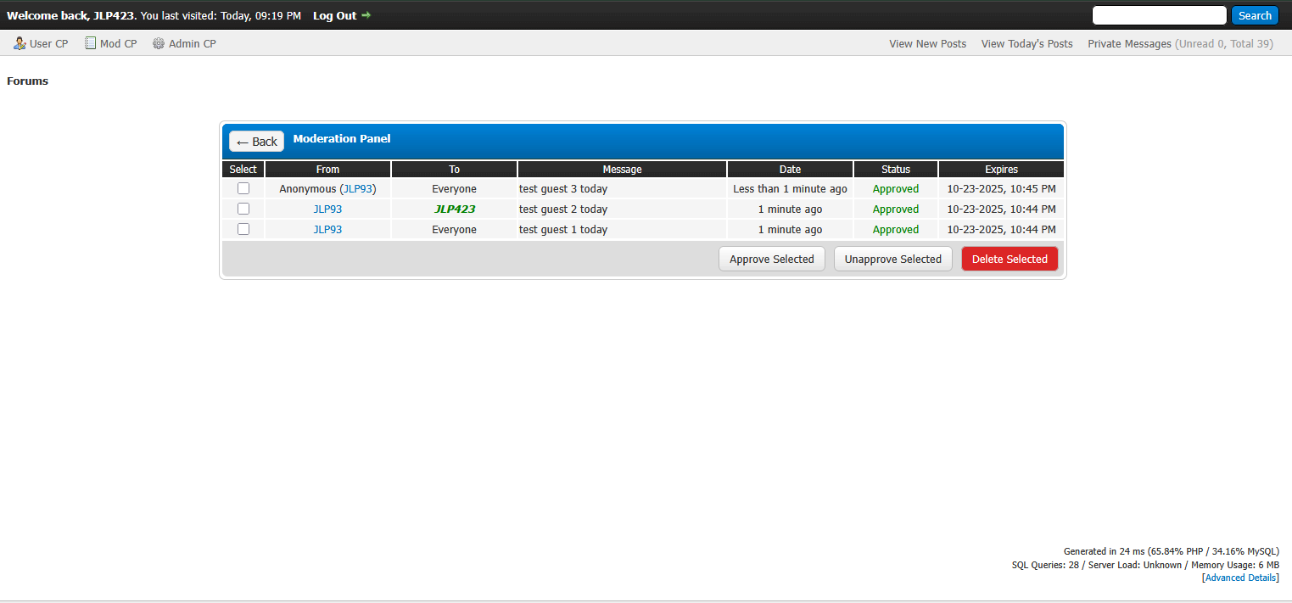Open the Forums breadcrumb link

(28, 81)
